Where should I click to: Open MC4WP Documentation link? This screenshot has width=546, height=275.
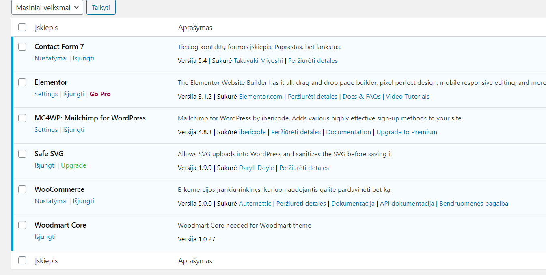(x=349, y=132)
